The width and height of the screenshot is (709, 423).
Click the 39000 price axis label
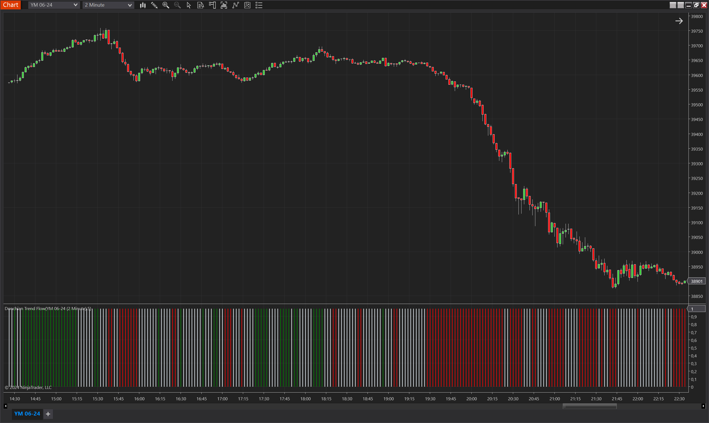click(697, 252)
